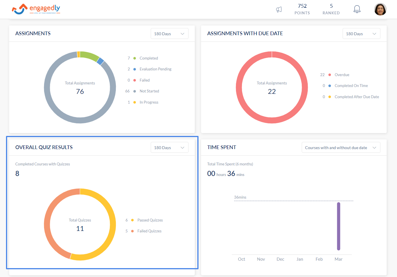The image size is (397, 277).
Task: Click the count 66 beside Not Started
Action: click(x=127, y=91)
